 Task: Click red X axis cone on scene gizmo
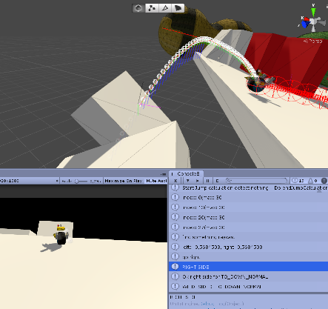(x=306, y=19)
